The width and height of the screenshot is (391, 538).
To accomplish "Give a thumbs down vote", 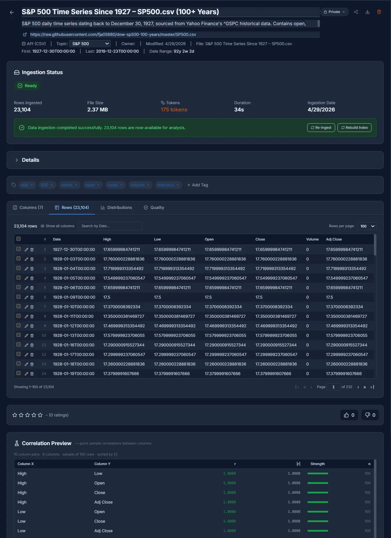I will coord(370,415).
